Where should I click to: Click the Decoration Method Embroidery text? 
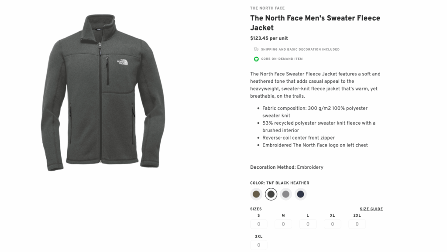click(x=286, y=167)
